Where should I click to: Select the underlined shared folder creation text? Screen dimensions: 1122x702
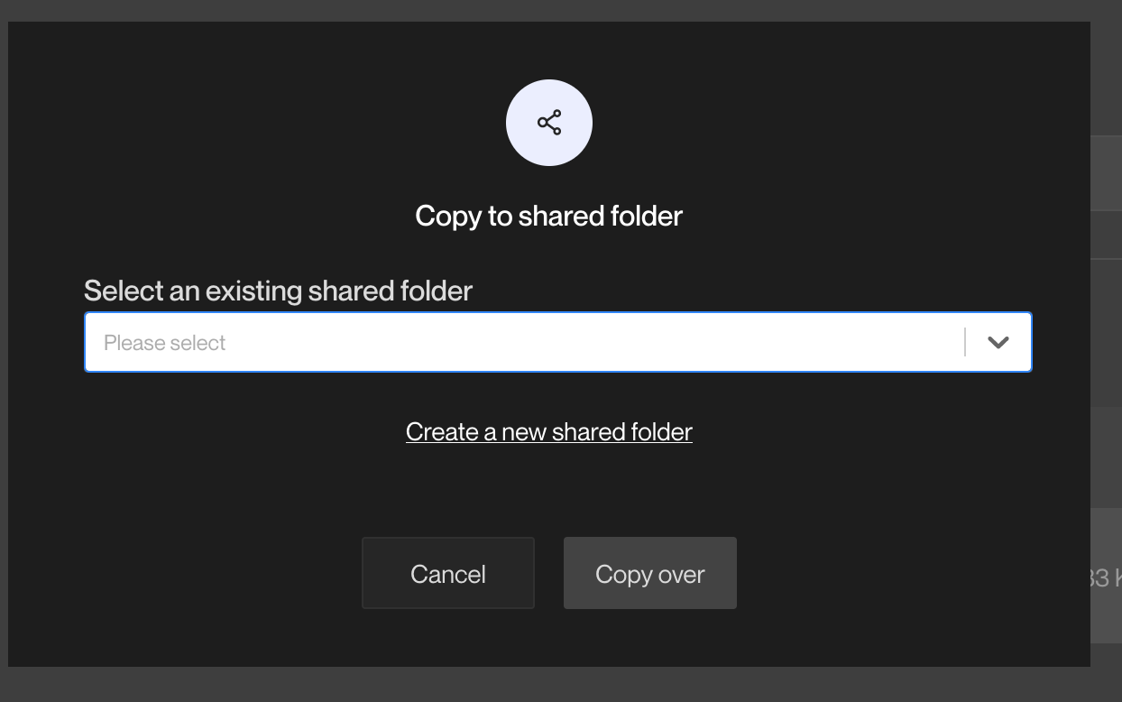coord(548,431)
